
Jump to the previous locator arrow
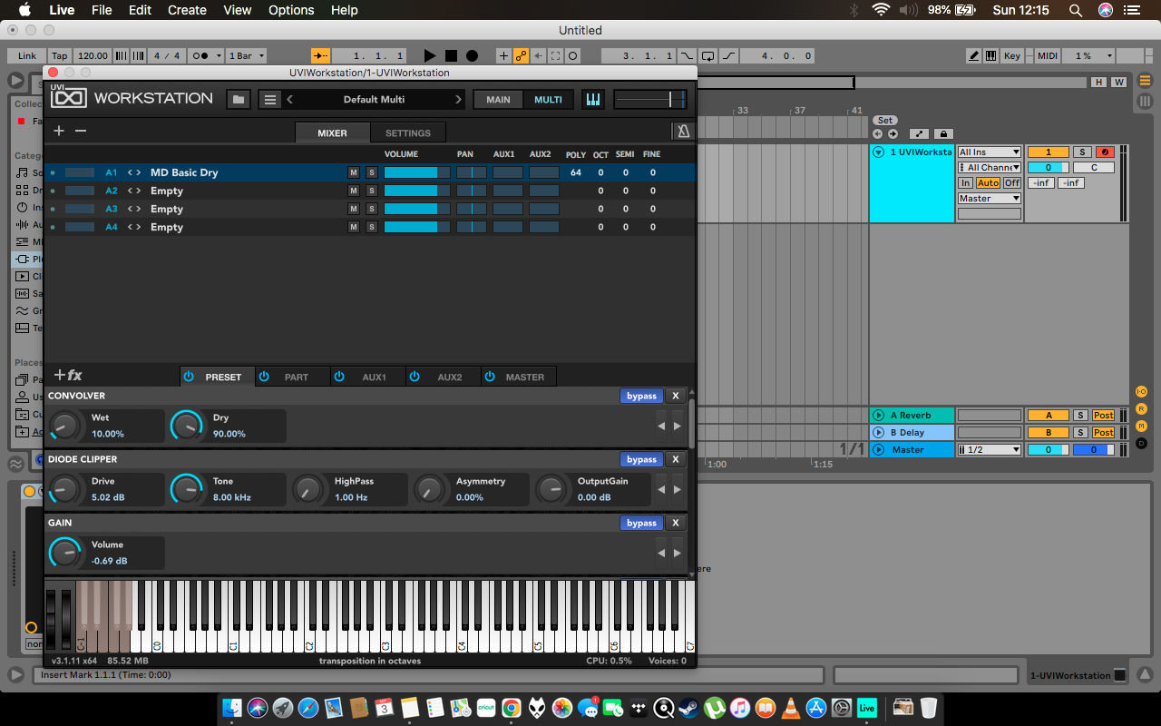(x=877, y=134)
